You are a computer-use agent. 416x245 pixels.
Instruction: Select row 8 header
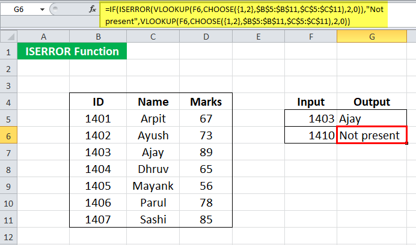8,169
